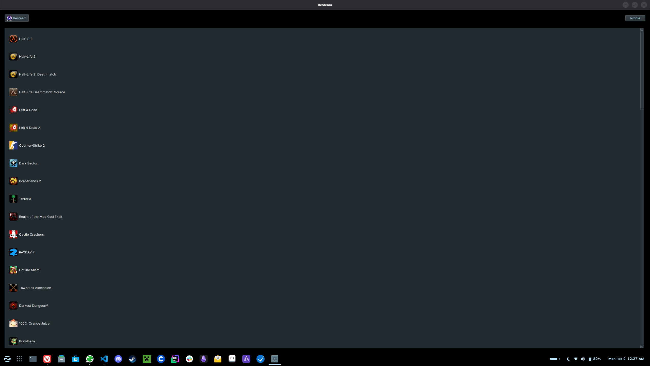The width and height of the screenshot is (650, 366).
Task: Open the volume control in system tray
Action: (x=583, y=359)
